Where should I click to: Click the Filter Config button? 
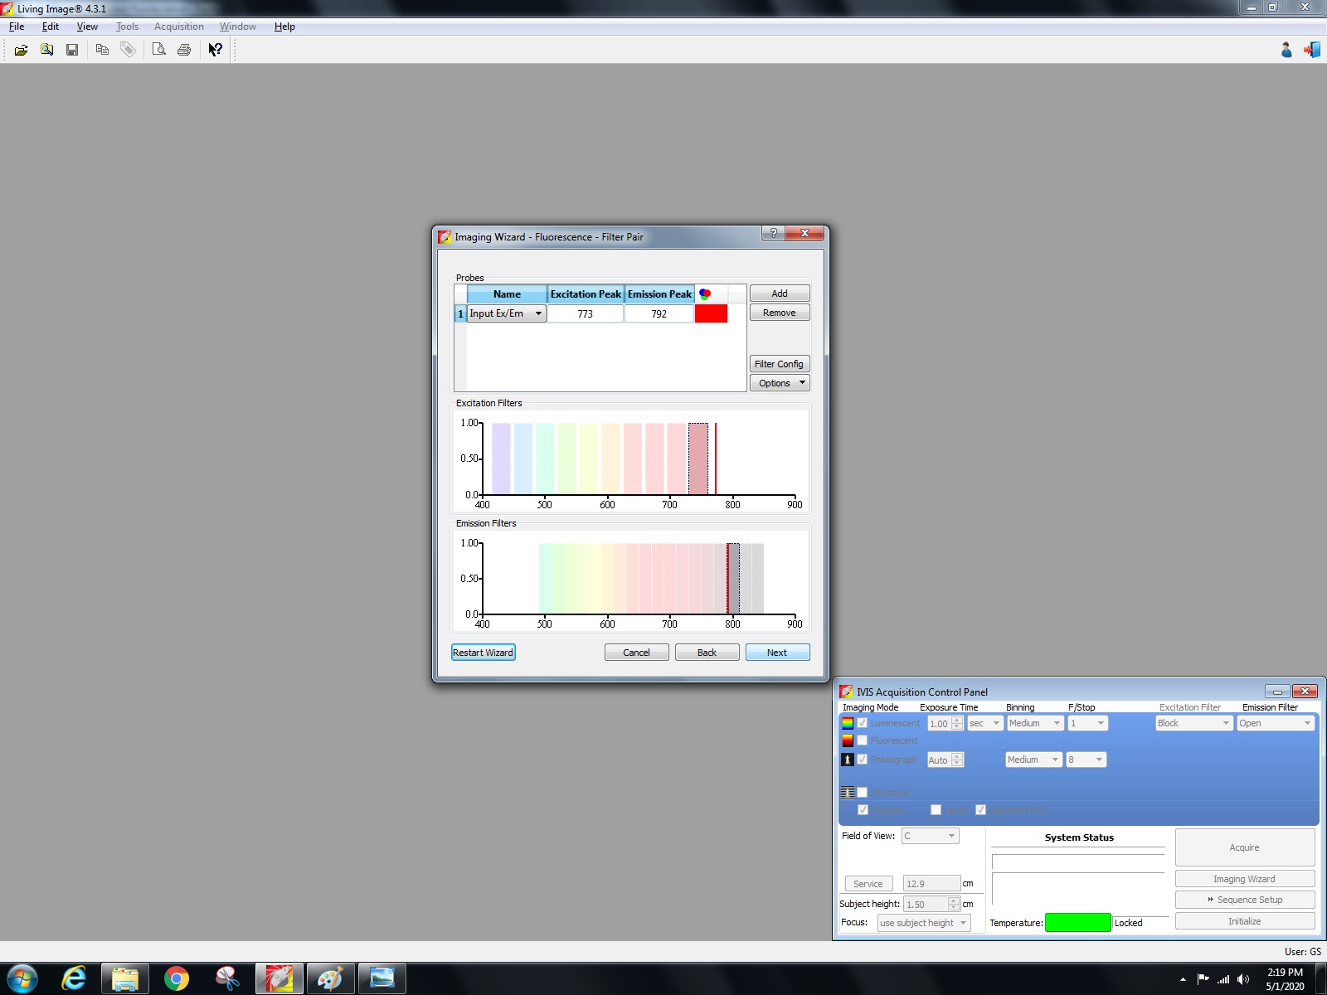[779, 364]
